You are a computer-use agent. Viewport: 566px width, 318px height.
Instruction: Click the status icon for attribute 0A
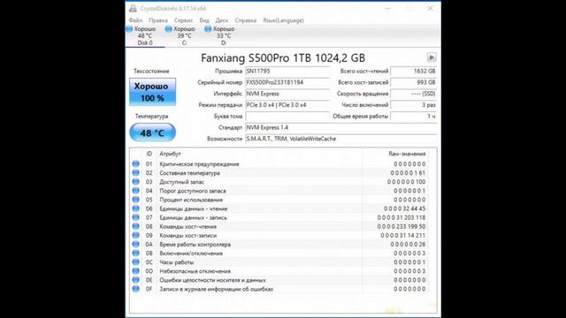pyautogui.click(x=135, y=244)
